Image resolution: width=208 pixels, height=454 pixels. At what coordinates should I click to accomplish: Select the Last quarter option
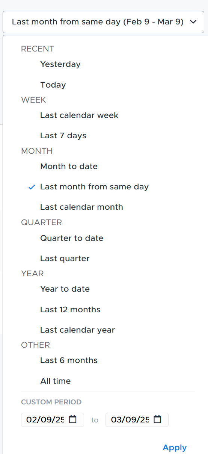[65, 259]
